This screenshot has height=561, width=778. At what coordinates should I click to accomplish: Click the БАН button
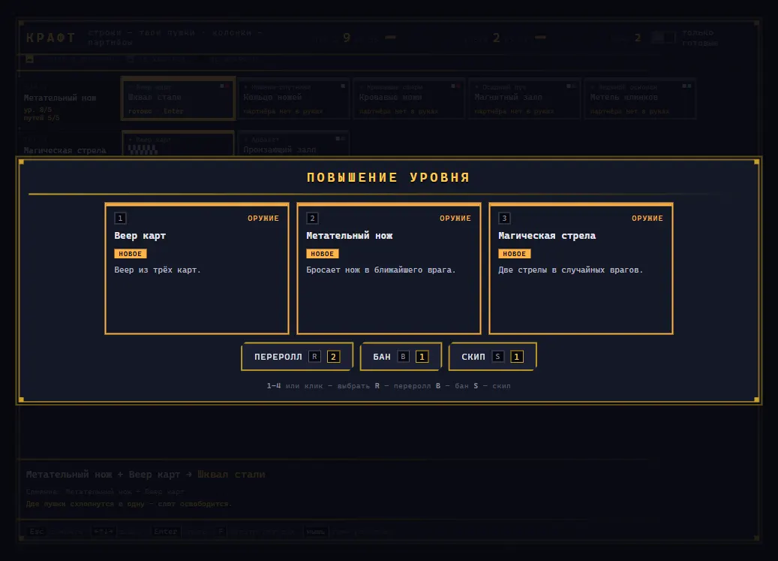pos(401,357)
